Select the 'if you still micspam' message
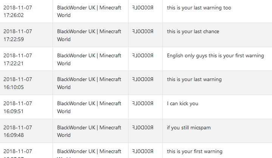This screenshot has width=272, height=158. coord(189,128)
